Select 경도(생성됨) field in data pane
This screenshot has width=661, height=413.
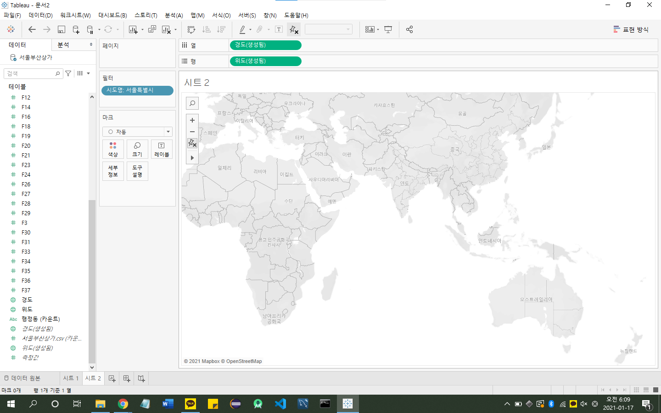37,329
